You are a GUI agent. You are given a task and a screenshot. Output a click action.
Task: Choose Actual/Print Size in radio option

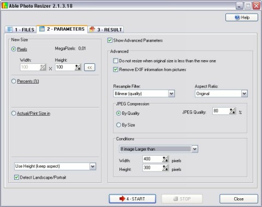[x=14, y=113]
